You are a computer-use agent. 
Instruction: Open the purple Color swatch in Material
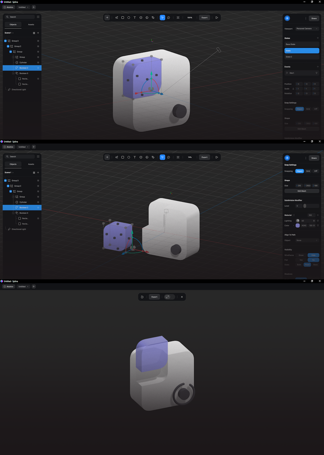pyautogui.click(x=298, y=226)
